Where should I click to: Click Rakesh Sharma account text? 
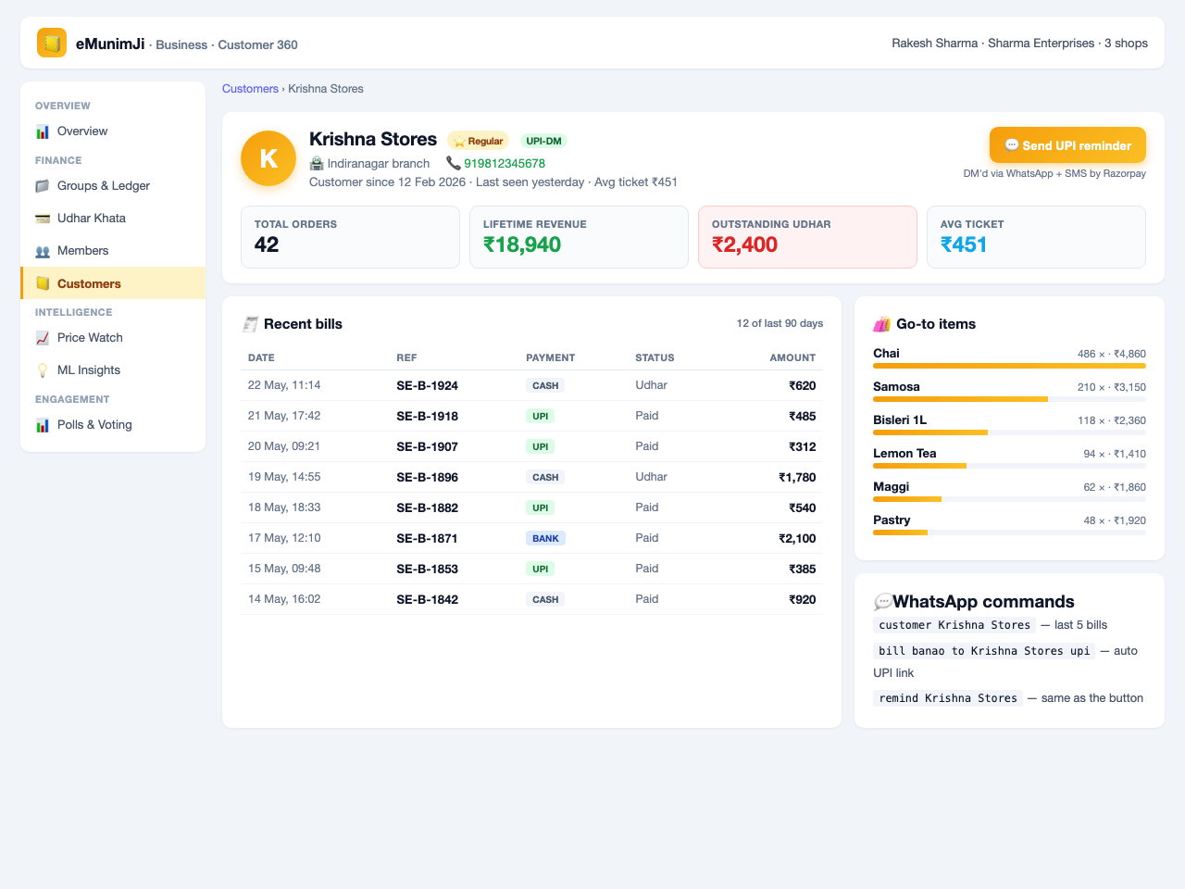tap(1019, 43)
